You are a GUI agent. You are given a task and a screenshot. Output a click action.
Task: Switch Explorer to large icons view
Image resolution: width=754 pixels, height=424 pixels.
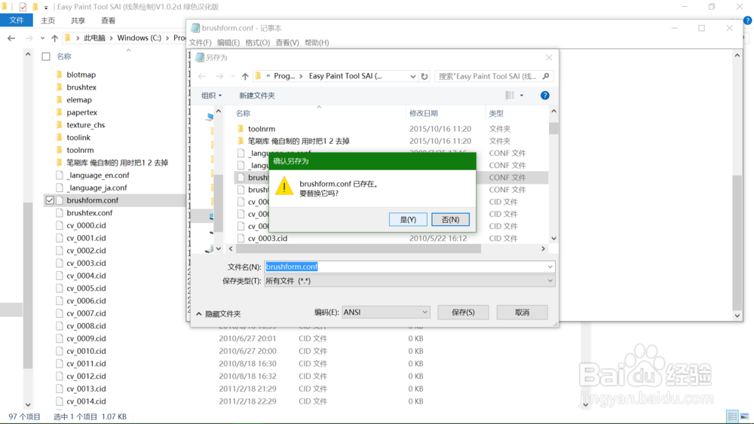click(744, 416)
